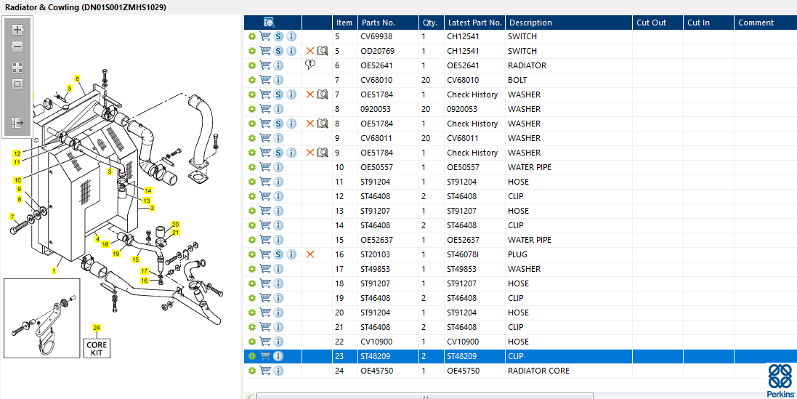Screen dimensions: 797x399
Task: Click info icon for ST49853 WASHER row
Action: (278, 269)
